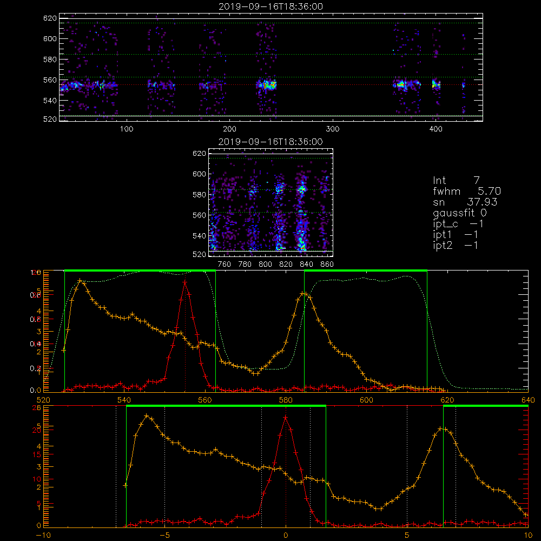The image size is (541, 541).
Task: Select the 'gaussfit 0' readout text
Action: (460, 213)
